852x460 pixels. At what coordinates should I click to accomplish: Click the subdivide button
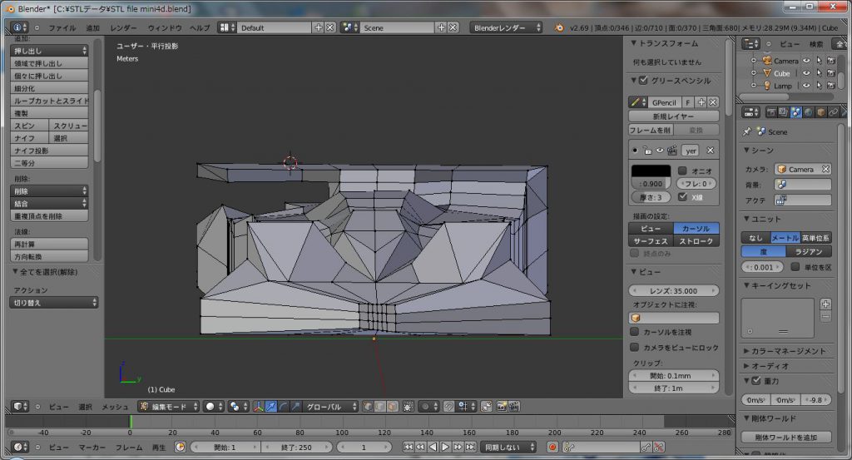pyautogui.click(x=49, y=88)
